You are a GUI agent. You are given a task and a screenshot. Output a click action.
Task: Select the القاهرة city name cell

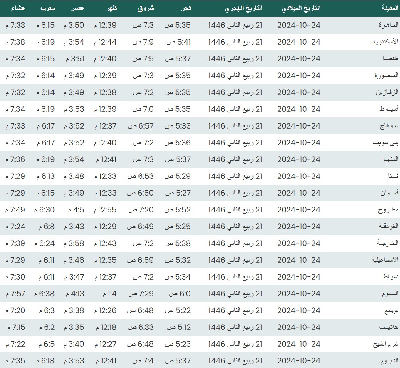tap(388, 25)
